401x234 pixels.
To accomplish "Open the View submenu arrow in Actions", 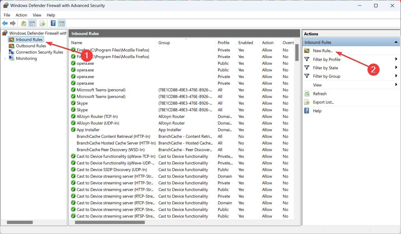I will pyautogui.click(x=396, y=85).
